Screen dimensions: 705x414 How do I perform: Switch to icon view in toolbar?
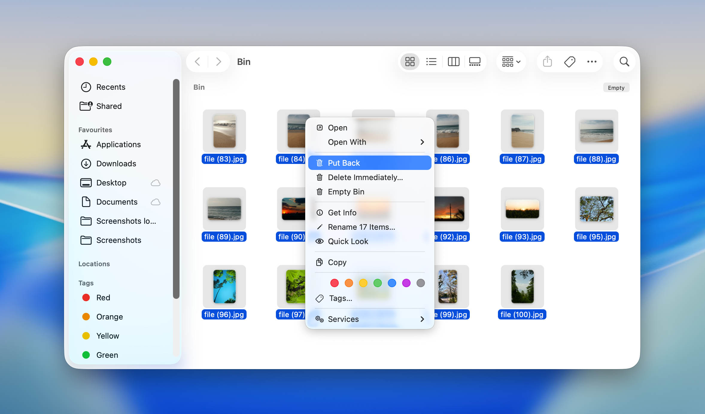tap(410, 62)
